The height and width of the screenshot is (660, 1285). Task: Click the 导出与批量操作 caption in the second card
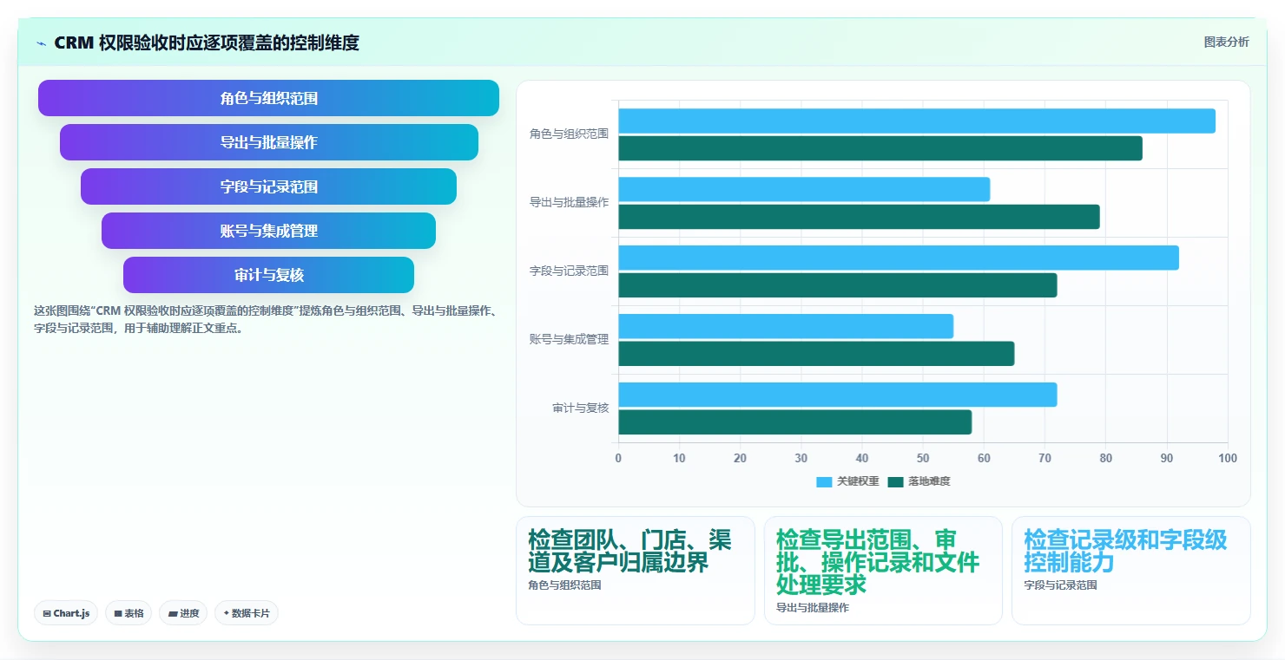point(813,608)
